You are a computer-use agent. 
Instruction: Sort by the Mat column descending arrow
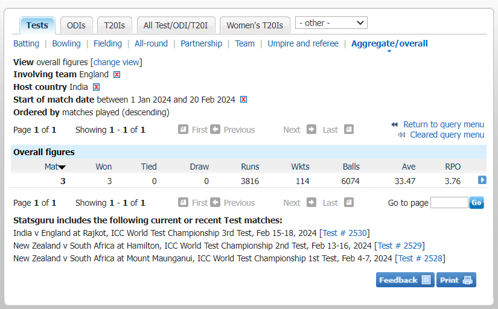coord(62,167)
